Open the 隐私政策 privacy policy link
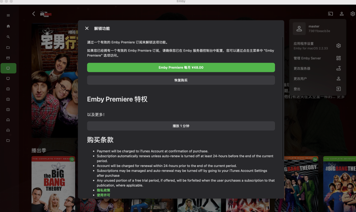Viewport: 356px width, 212px height. click(x=104, y=190)
